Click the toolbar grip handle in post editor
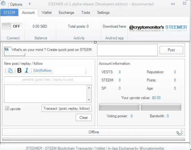The width and height of the screenshot is (191, 150). click(5, 70)
